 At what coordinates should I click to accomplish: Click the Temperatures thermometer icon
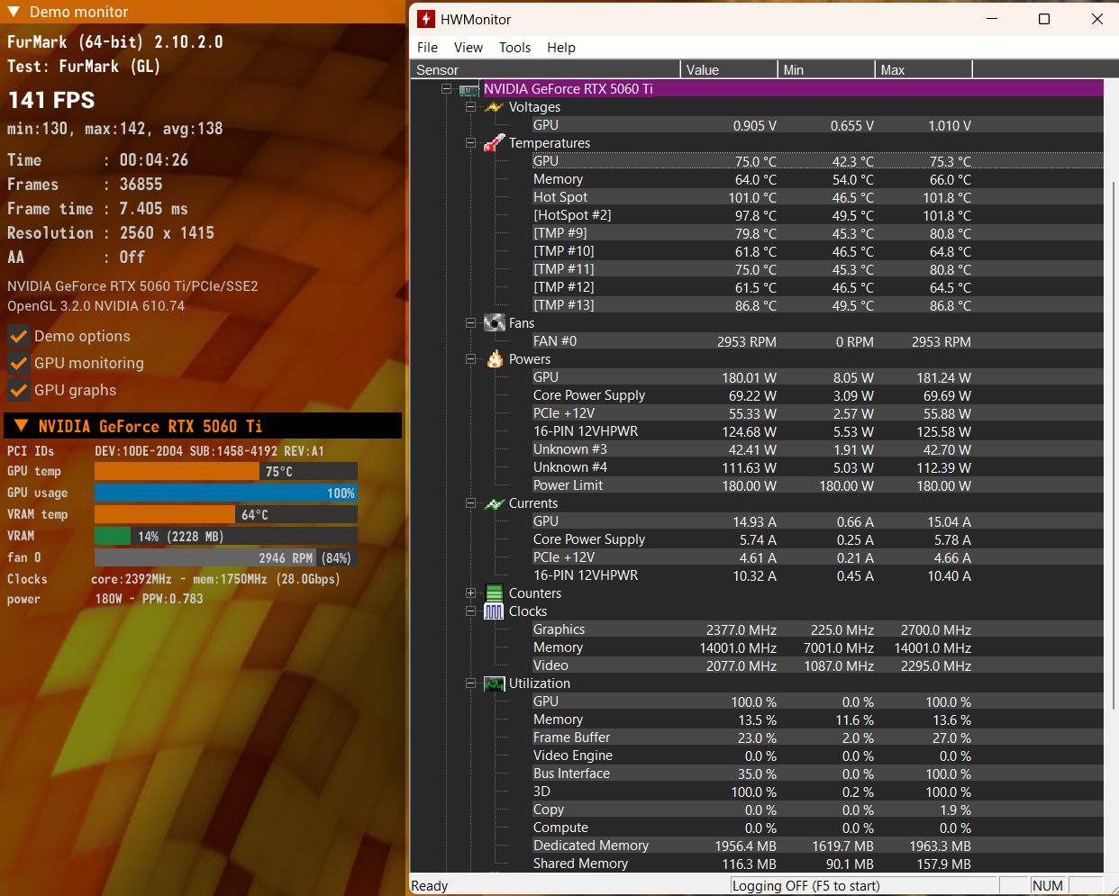(494, 143)
